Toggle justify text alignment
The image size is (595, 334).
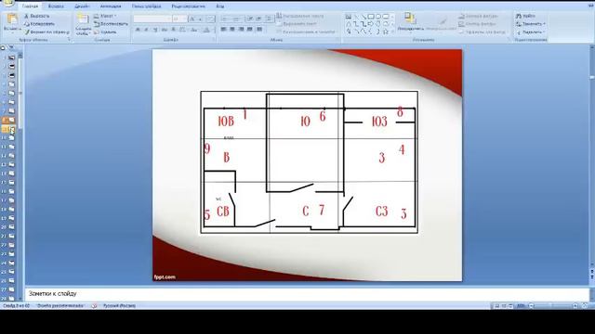pos(250,29)
